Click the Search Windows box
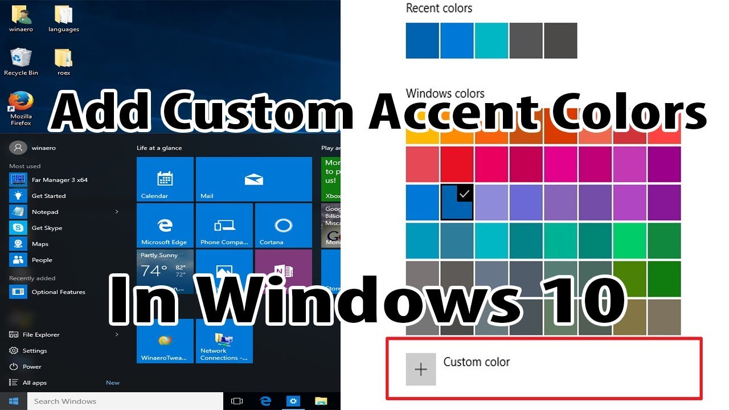This screenshot has width=729, height=410. click(125, 401)
